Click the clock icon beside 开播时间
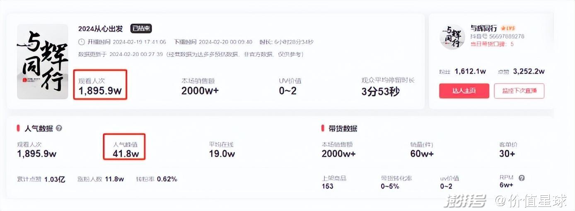Viewport: 575px width, 211px height. click(81, 42)
